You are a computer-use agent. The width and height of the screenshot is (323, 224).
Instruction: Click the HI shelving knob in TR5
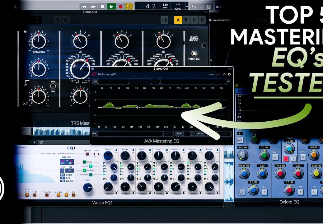(39, 41)
